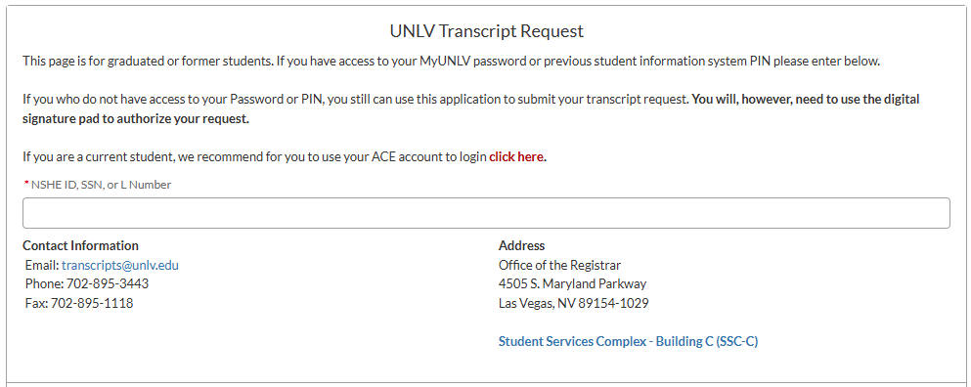971x387 pixels.
Task: Focus the NSHE ID, SSN, or L Number field
Action: [x=486, y=213]
